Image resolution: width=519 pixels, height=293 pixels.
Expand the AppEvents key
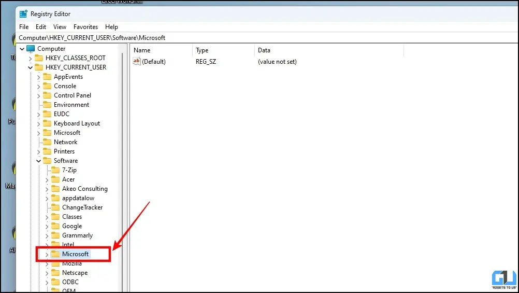click(x=38, y=77)
